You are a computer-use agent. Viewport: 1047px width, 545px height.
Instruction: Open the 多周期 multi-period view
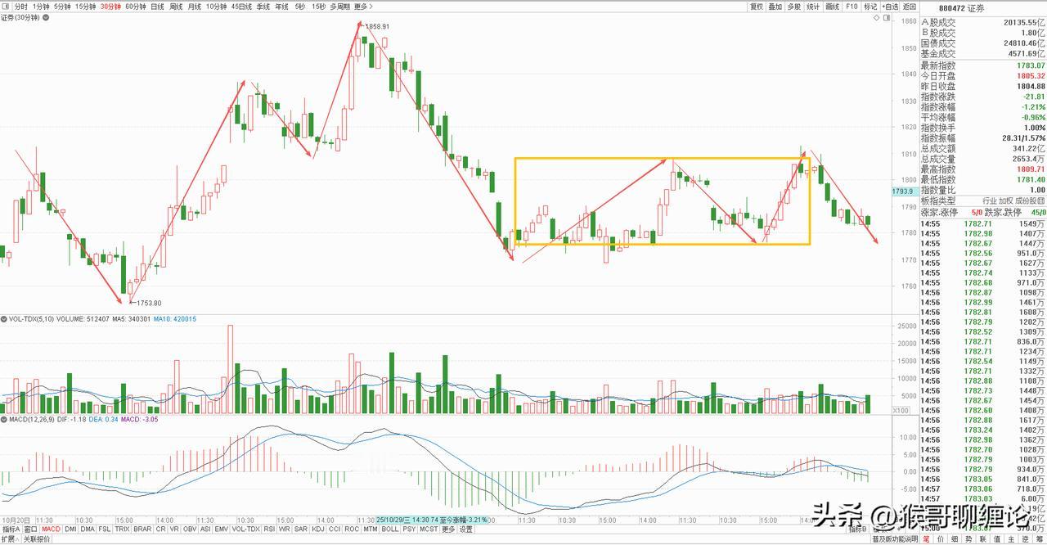point(339,6)
